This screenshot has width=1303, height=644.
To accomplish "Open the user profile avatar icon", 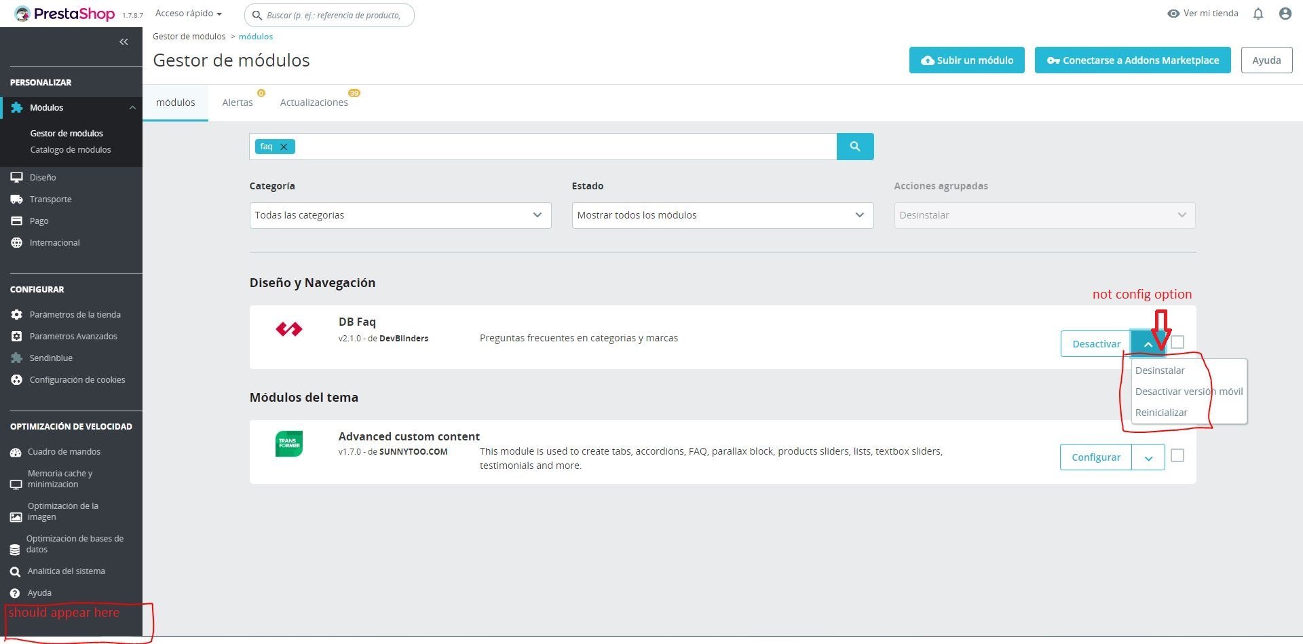I will (x=1285, y=14).
